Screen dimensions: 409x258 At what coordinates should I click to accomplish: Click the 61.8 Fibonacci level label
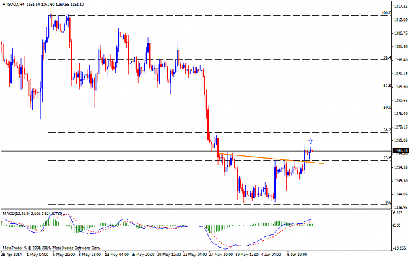[x=387, y=86]
